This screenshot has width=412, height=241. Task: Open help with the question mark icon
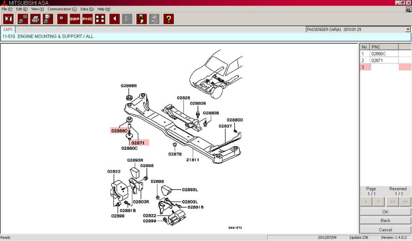[169, 19]
